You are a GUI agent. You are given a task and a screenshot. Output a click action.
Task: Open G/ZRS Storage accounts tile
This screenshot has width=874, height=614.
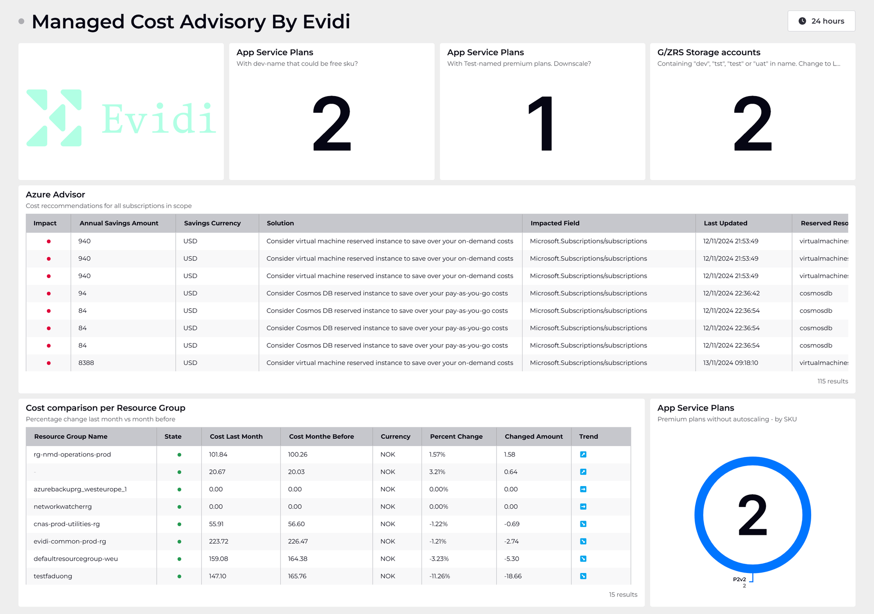click(x=752, y=112)
